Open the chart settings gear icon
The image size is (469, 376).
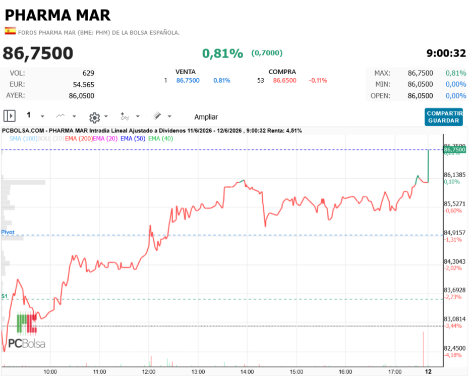point(94,118)
